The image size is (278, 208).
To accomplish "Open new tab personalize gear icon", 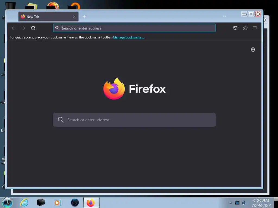I will [x=253, y=50].
